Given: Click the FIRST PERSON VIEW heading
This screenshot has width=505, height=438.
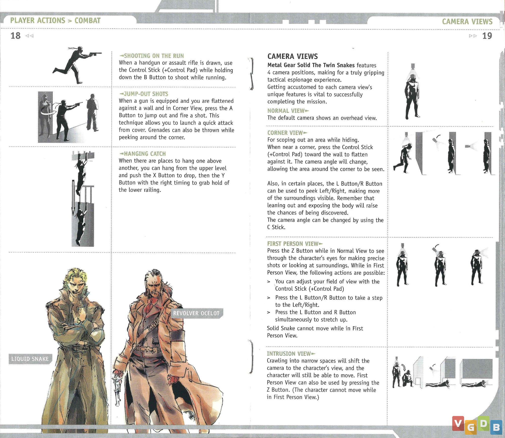Looking at the screenshot, I should [x=295, y=244].
